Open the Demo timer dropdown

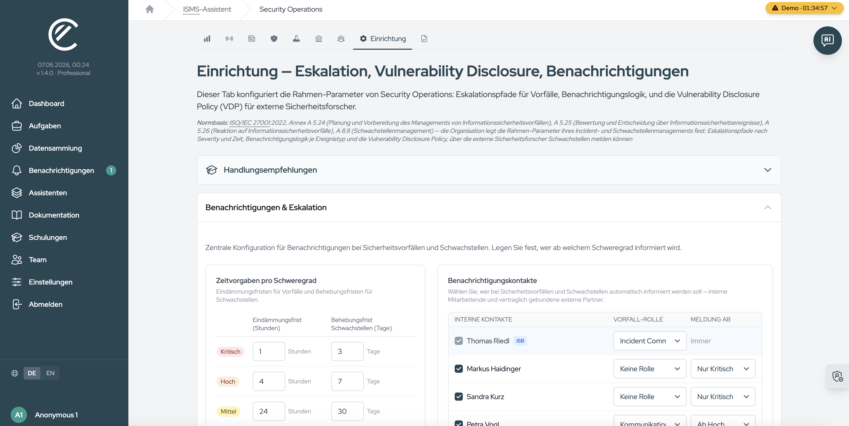[x=804, y=8]
